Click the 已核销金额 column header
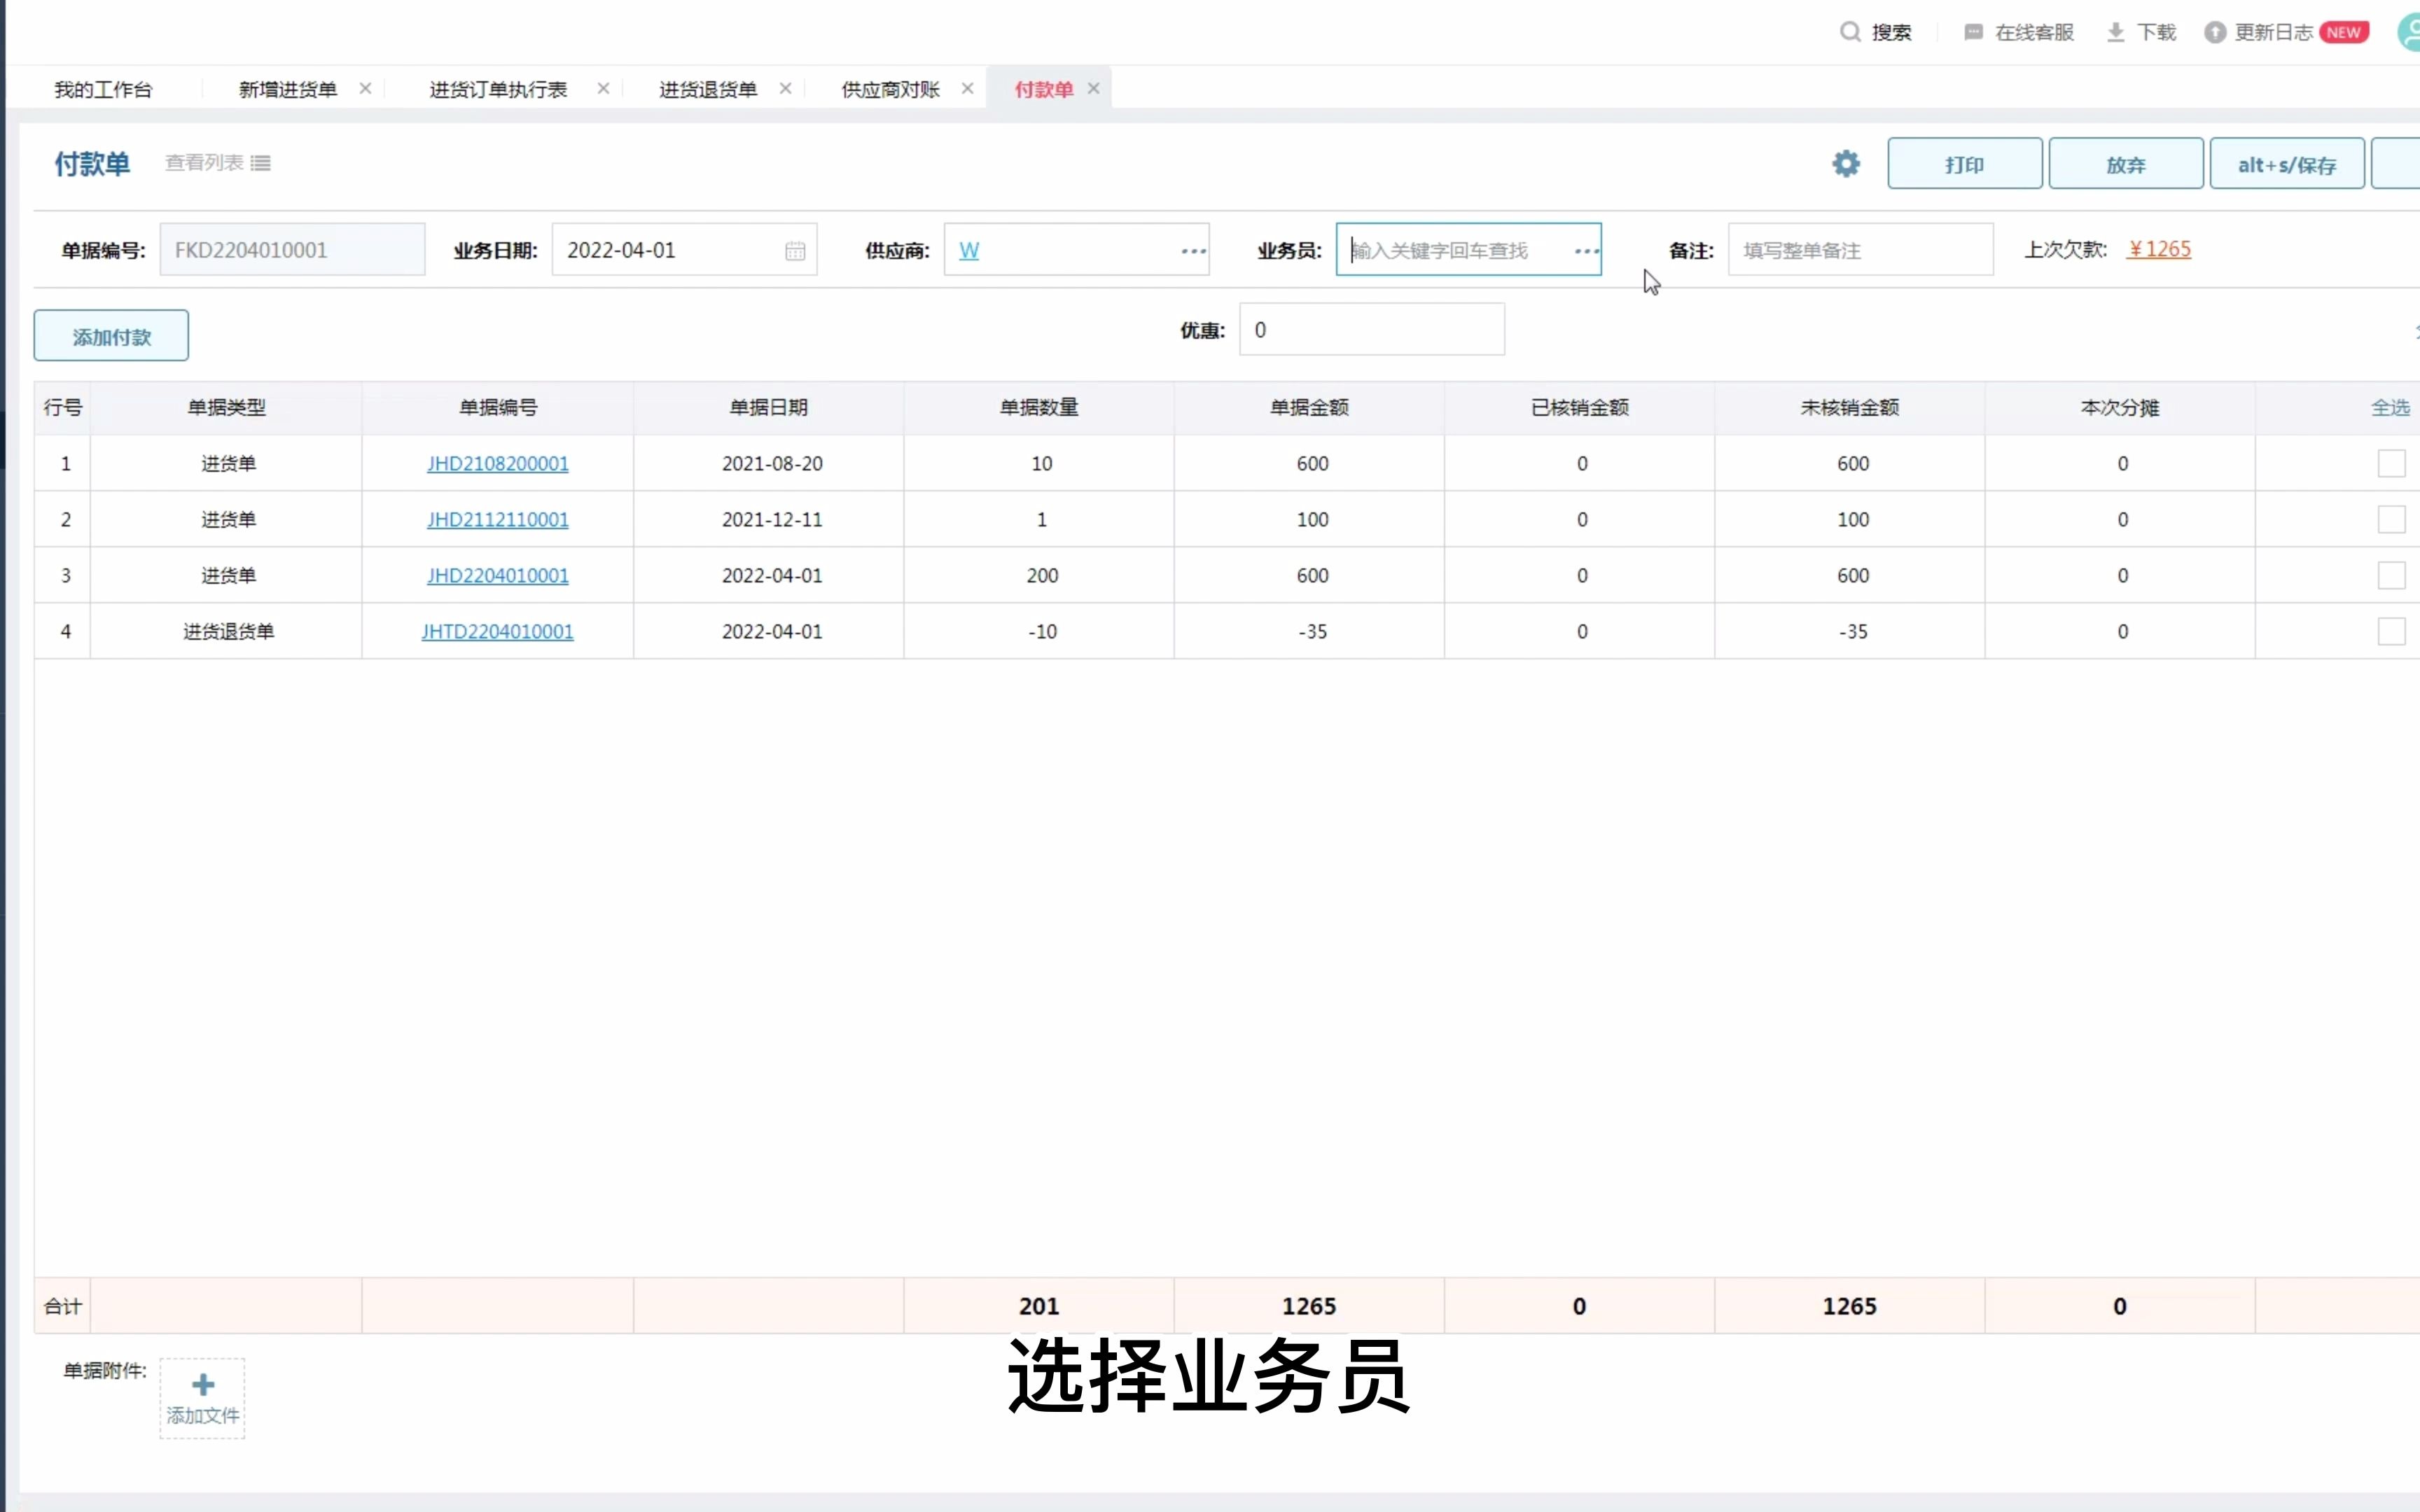This screenshot has height=1512, width=2420. coord(1580,407)
